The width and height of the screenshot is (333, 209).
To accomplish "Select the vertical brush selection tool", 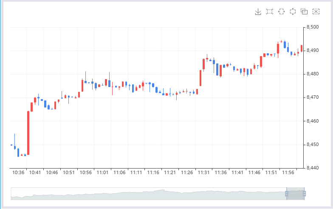I will tap(293, 11).
